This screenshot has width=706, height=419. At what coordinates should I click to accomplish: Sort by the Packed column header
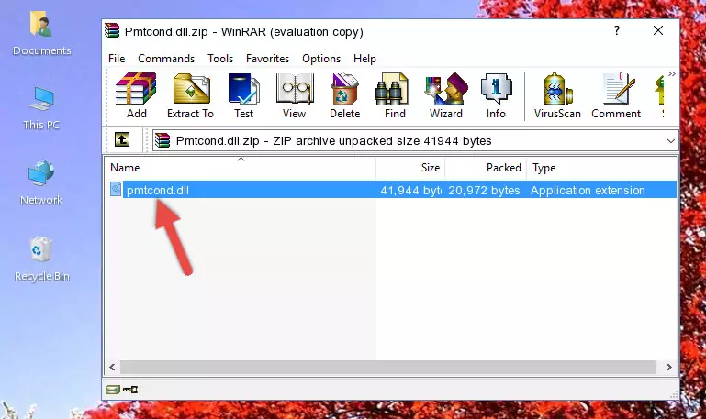pos(486,168)
